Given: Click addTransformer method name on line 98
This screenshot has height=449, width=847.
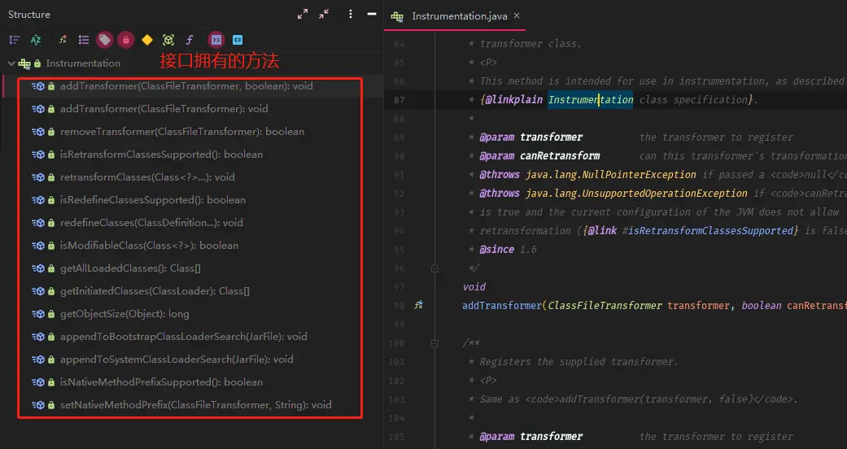Looking at the screenshot, I should [502, 305].
